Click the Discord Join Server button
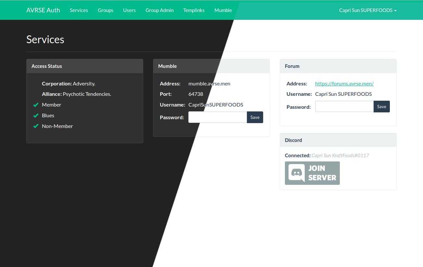The image size is (423, 267). (x=312, y=173)
